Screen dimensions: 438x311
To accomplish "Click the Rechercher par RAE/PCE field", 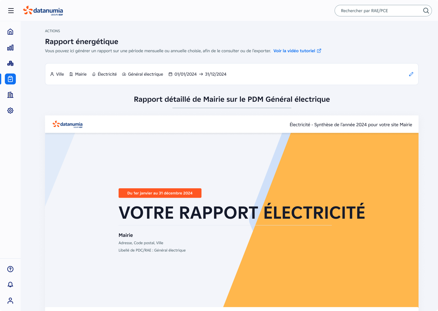I will [x=379, y=11].
